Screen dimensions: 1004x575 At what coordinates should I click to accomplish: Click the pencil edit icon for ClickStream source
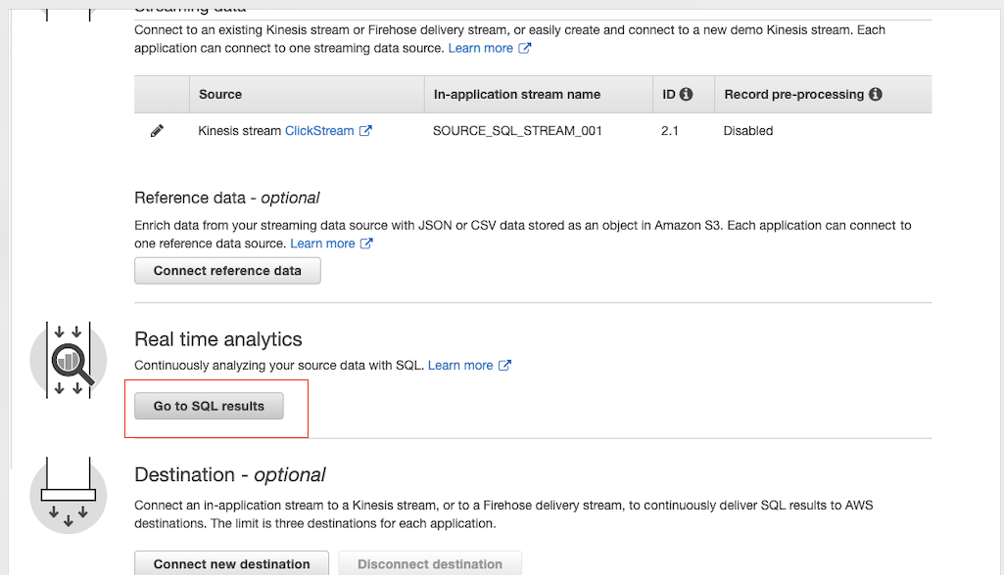(x=157, y=131)
